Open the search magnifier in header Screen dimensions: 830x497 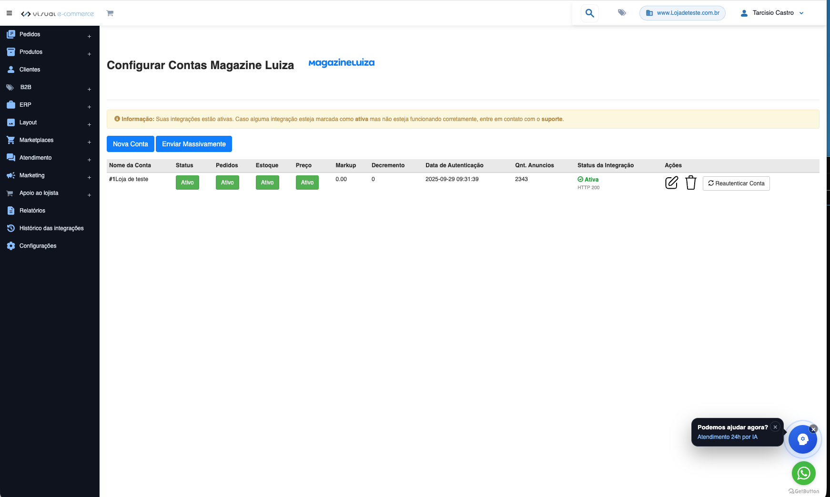(x=590, y=13)
